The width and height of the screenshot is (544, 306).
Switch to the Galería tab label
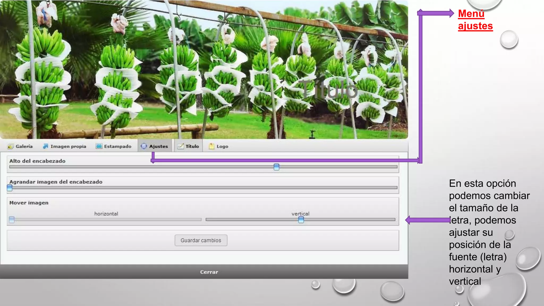24,146
